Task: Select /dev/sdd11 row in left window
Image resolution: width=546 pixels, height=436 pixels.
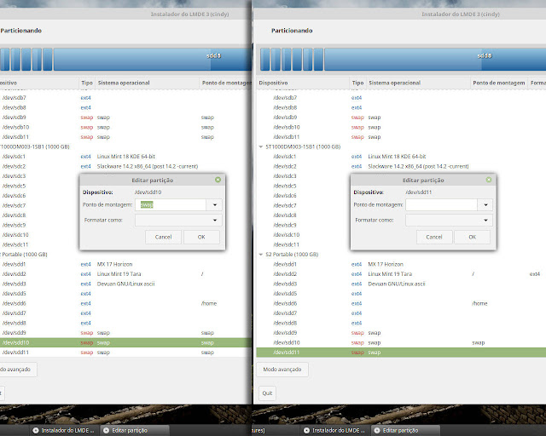Action: [x=125, y=353]
